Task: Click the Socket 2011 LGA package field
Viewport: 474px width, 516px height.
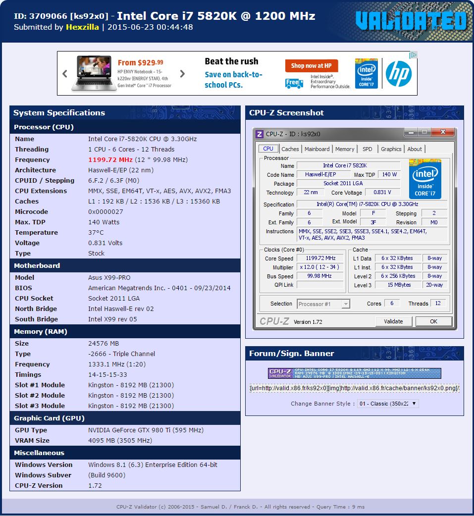Action: 349,183
